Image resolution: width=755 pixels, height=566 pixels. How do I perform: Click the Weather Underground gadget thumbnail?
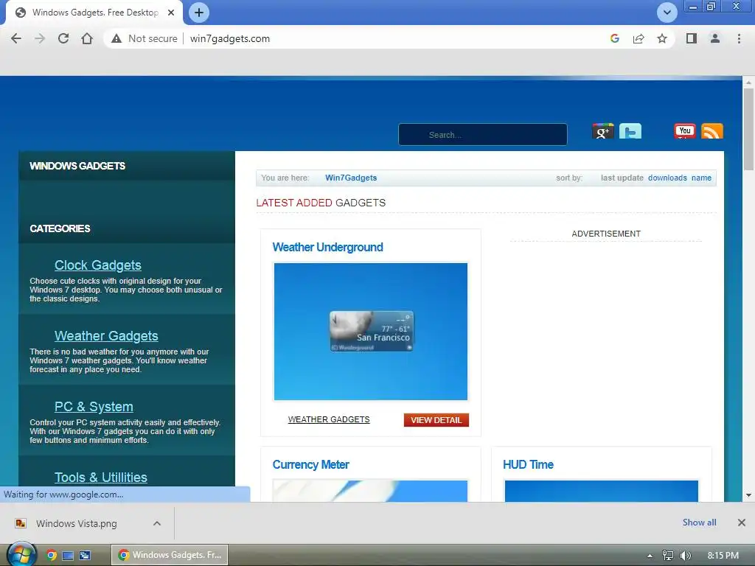pyautogui.click(x=370, y=332)
